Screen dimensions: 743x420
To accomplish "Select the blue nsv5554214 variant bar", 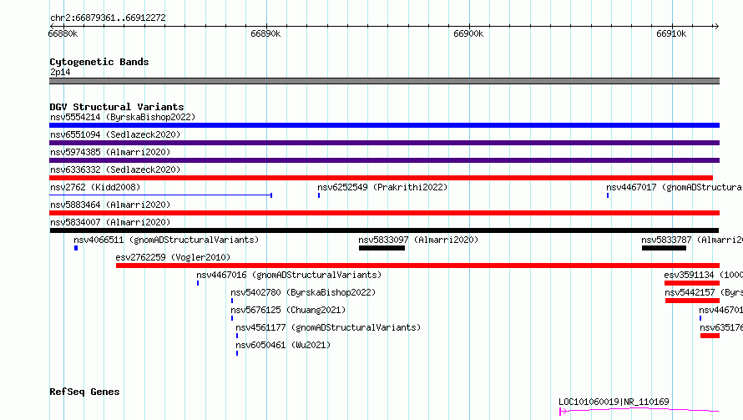I will click(x=384, y=125).
